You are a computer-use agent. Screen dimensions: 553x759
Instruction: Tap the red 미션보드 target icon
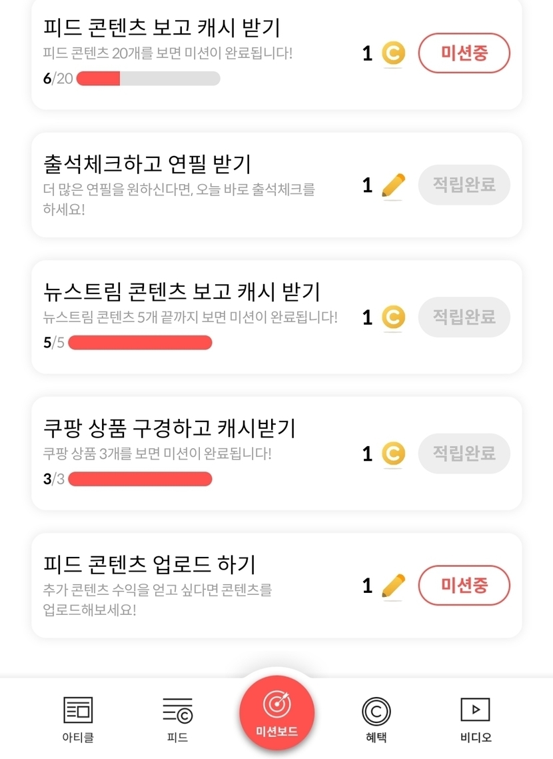point(276,704)
